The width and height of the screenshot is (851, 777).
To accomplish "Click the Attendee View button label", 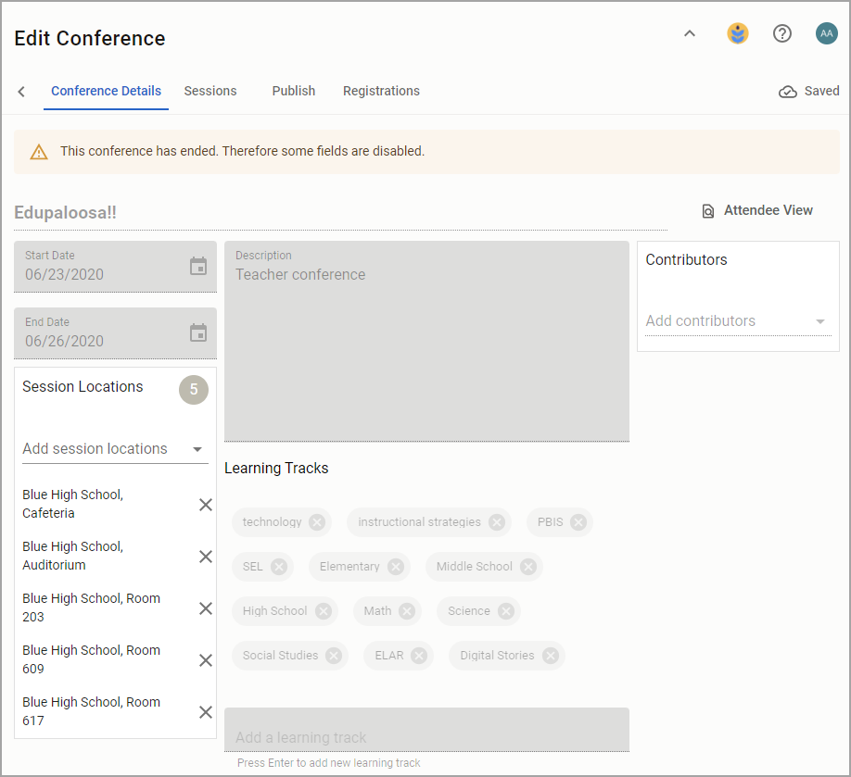I will (768, 210).
